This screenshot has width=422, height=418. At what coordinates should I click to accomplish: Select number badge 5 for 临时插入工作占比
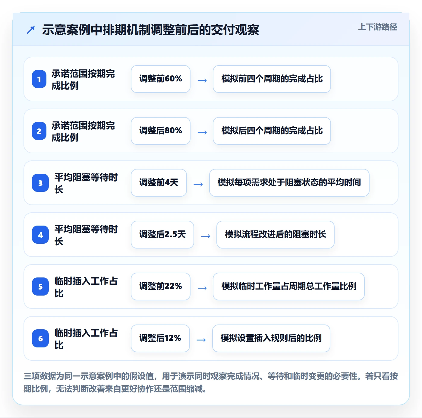[40, 287]
